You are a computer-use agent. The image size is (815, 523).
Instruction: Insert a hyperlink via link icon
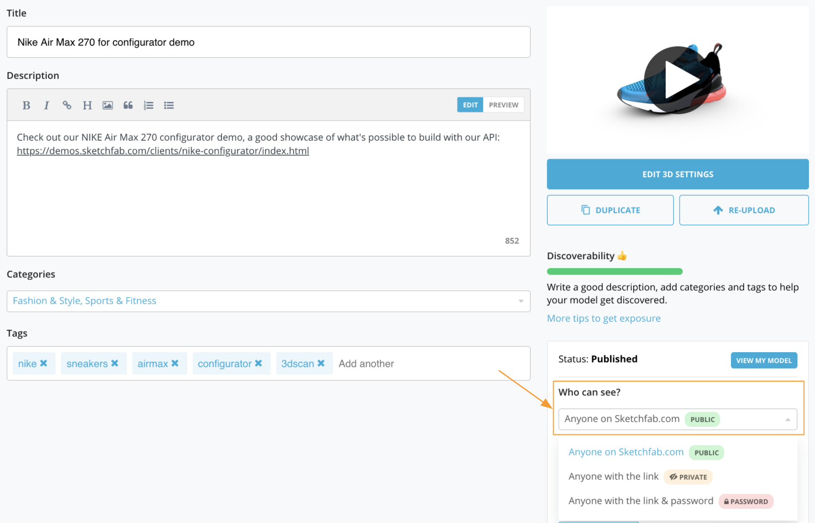coord(67,105)
